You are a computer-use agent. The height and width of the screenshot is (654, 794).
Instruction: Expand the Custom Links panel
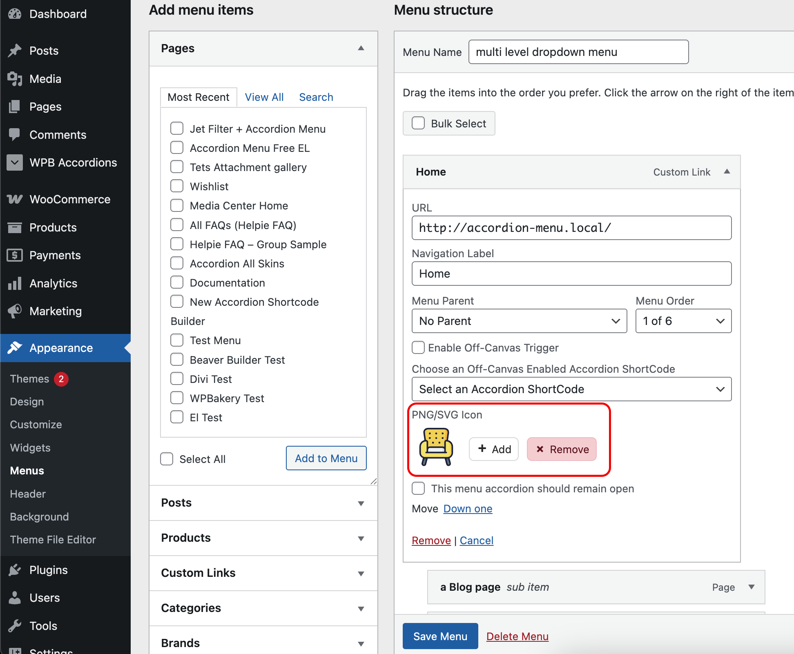tap(263, 573)
